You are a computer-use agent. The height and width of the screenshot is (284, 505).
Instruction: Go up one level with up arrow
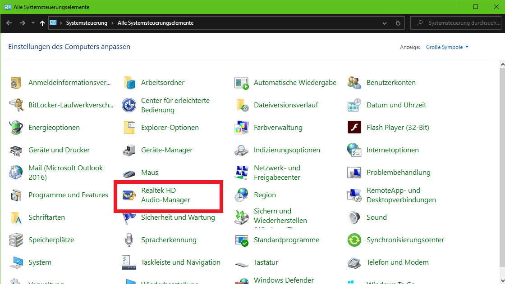click(42, 23)
